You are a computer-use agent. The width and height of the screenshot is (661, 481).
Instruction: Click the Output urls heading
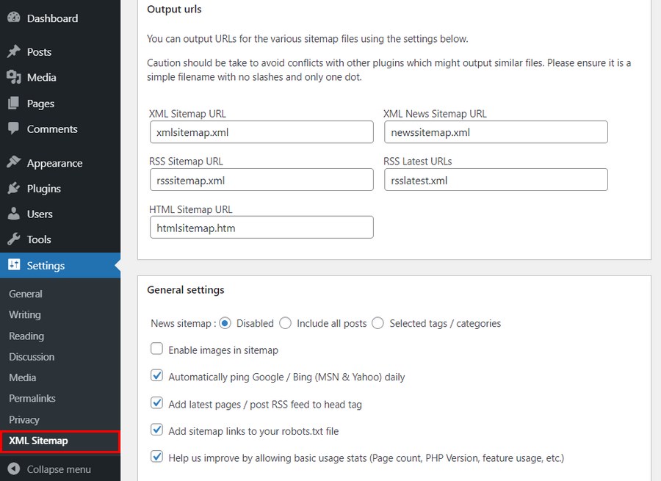click(174, 10)
